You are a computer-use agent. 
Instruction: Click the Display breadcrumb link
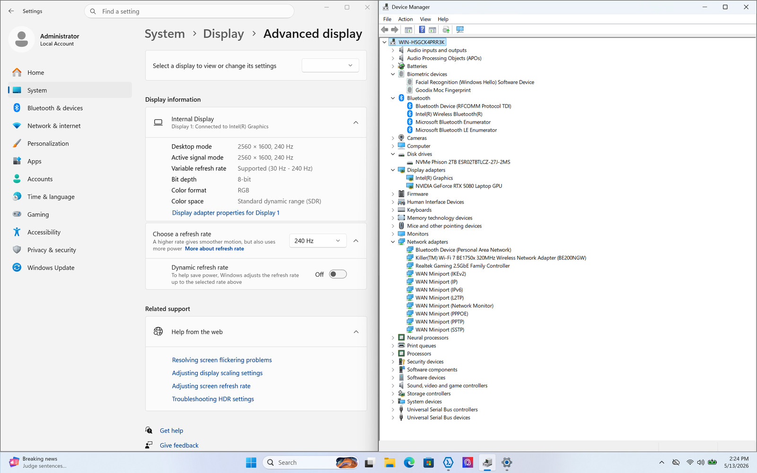click(223, 34)
